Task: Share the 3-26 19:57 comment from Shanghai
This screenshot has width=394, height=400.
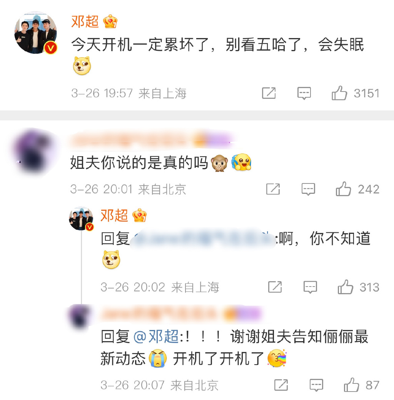Action: (269, 93)
